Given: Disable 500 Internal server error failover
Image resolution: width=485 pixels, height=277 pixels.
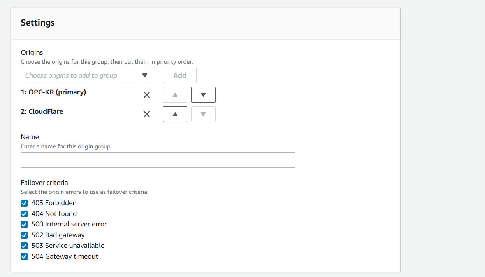Looking at the screenshot, I should coord(24,225).
